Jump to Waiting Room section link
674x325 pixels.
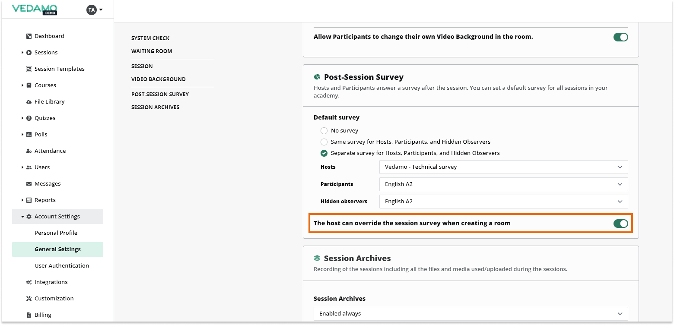pyautogui.click(x=152, y=51)
